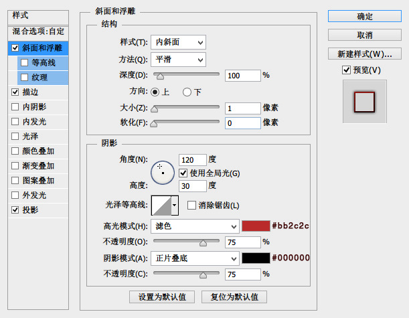Enable the 内阴影 inner shadow checkbox
Screen dimensions: 409x318
click(x=15, y=106)
